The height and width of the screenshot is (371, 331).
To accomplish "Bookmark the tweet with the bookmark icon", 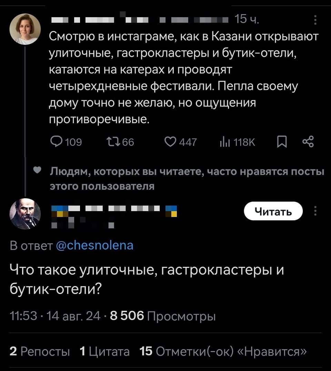I will 281,141.
